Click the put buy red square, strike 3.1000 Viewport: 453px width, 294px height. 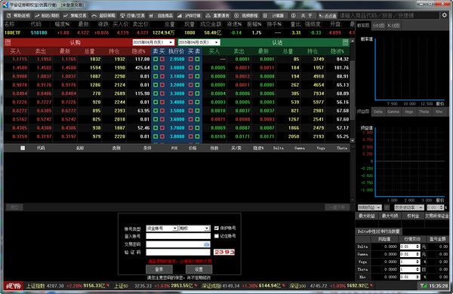(191, 76)
